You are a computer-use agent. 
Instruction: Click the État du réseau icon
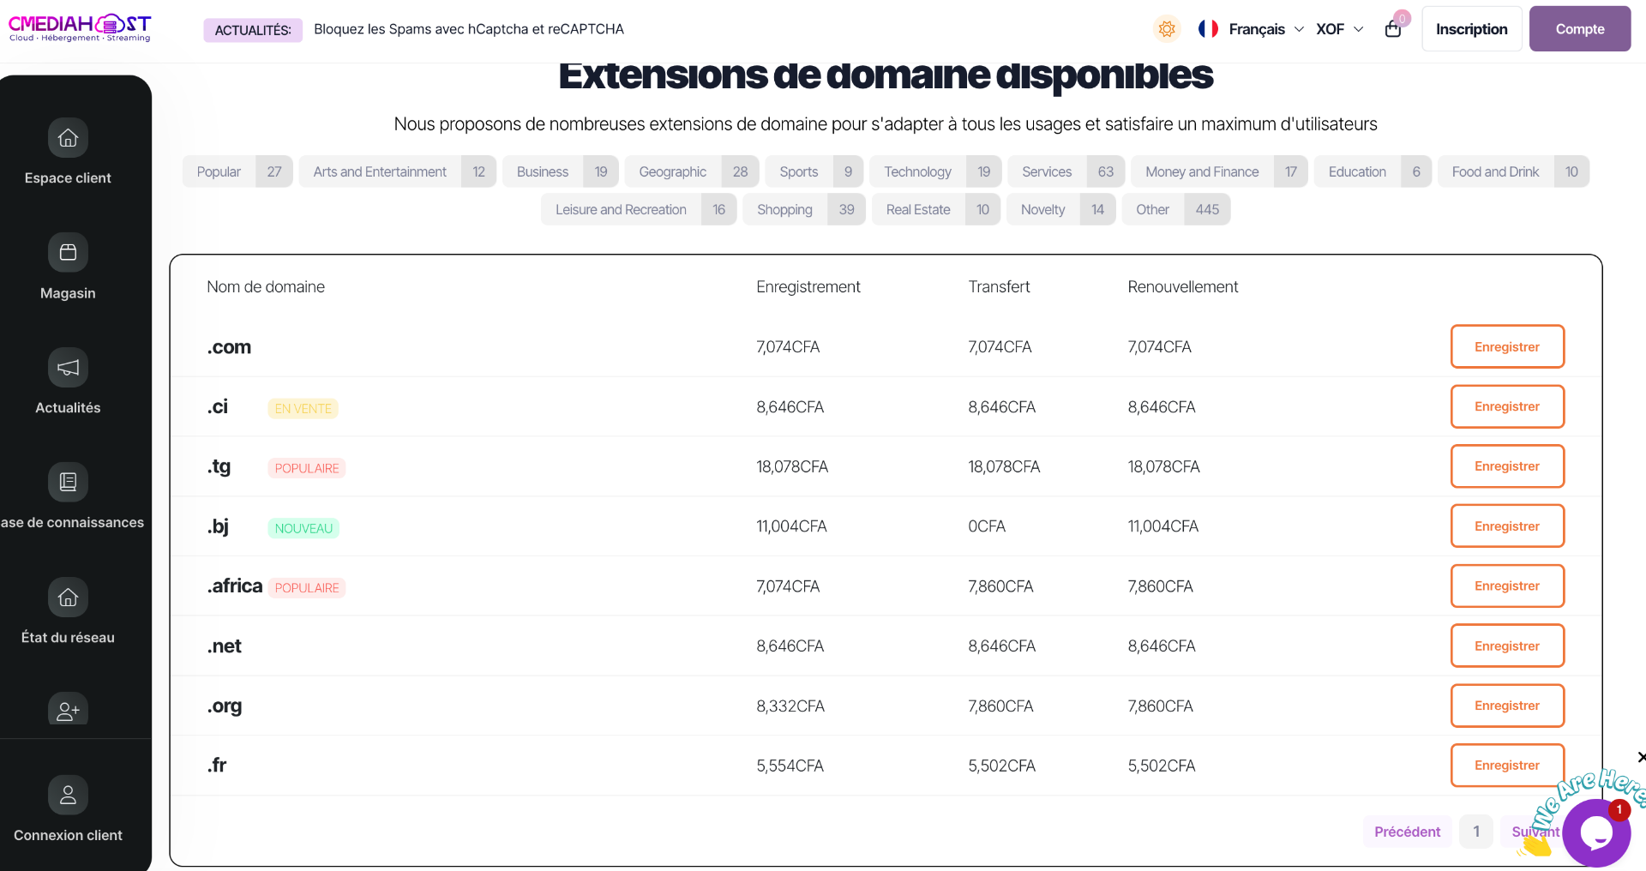(x=68, y=598)
